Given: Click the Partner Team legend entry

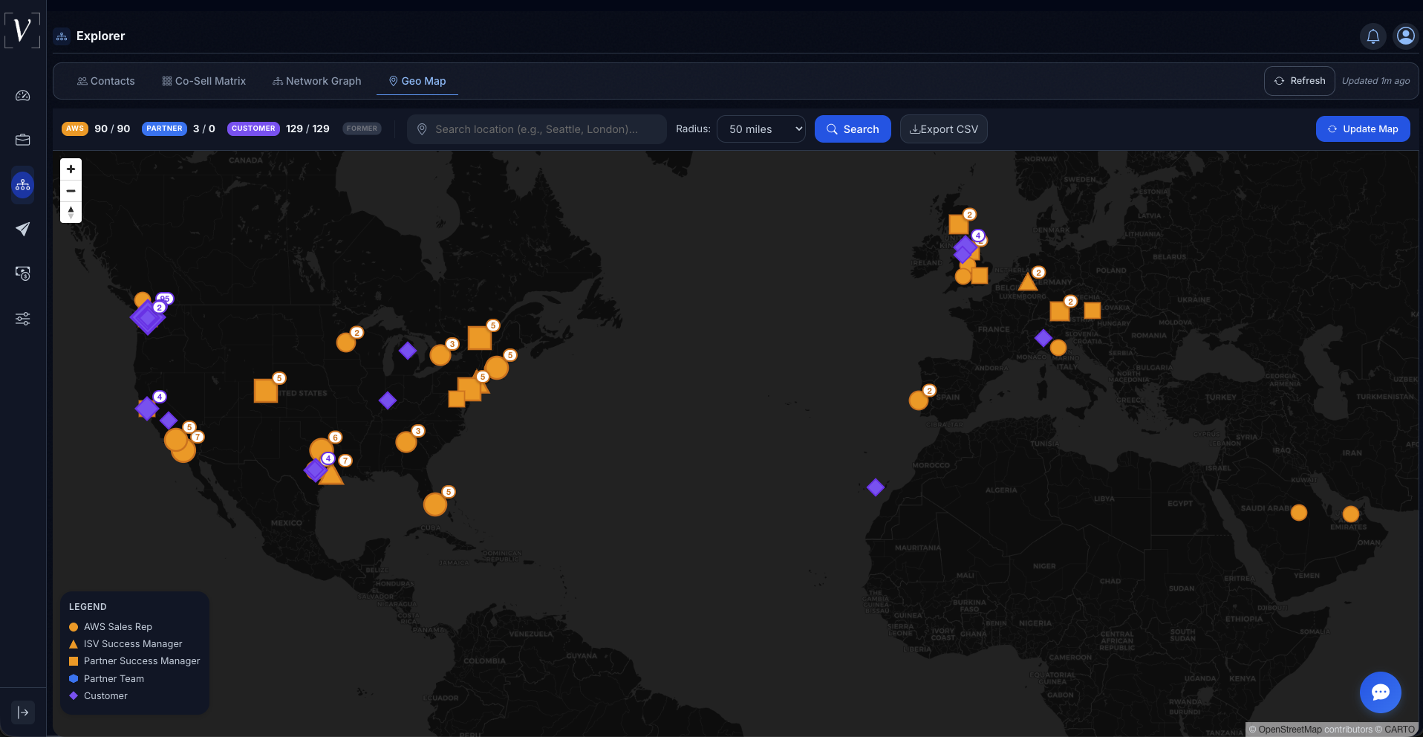Looking at the screenshot, I should coord(106,679).
